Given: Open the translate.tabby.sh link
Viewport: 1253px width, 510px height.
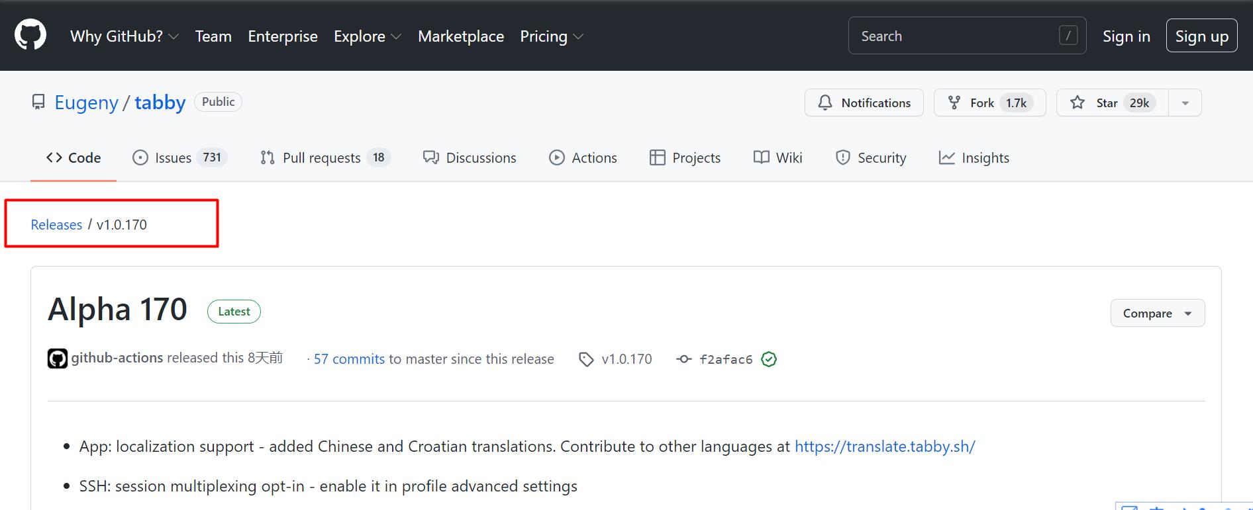Looking at the screenshot, I should point(885,446).
